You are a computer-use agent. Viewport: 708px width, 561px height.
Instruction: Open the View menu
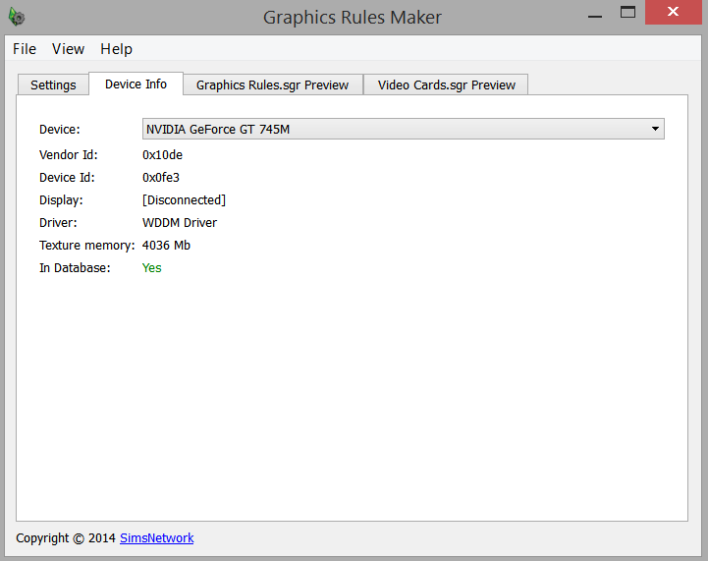click(68, 49)
